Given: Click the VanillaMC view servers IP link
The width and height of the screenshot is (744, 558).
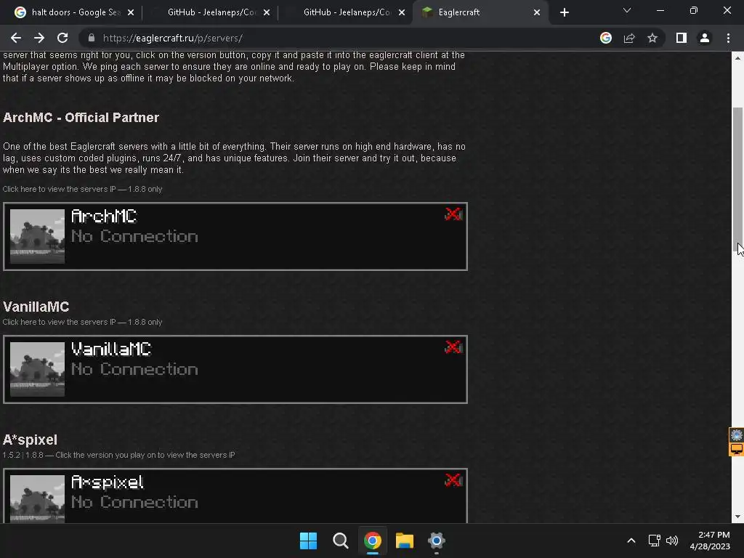Looking at the screenshot, I should coord(82,322).
